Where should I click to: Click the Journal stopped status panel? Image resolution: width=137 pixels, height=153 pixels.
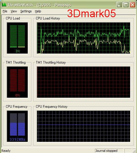point(109,151)
